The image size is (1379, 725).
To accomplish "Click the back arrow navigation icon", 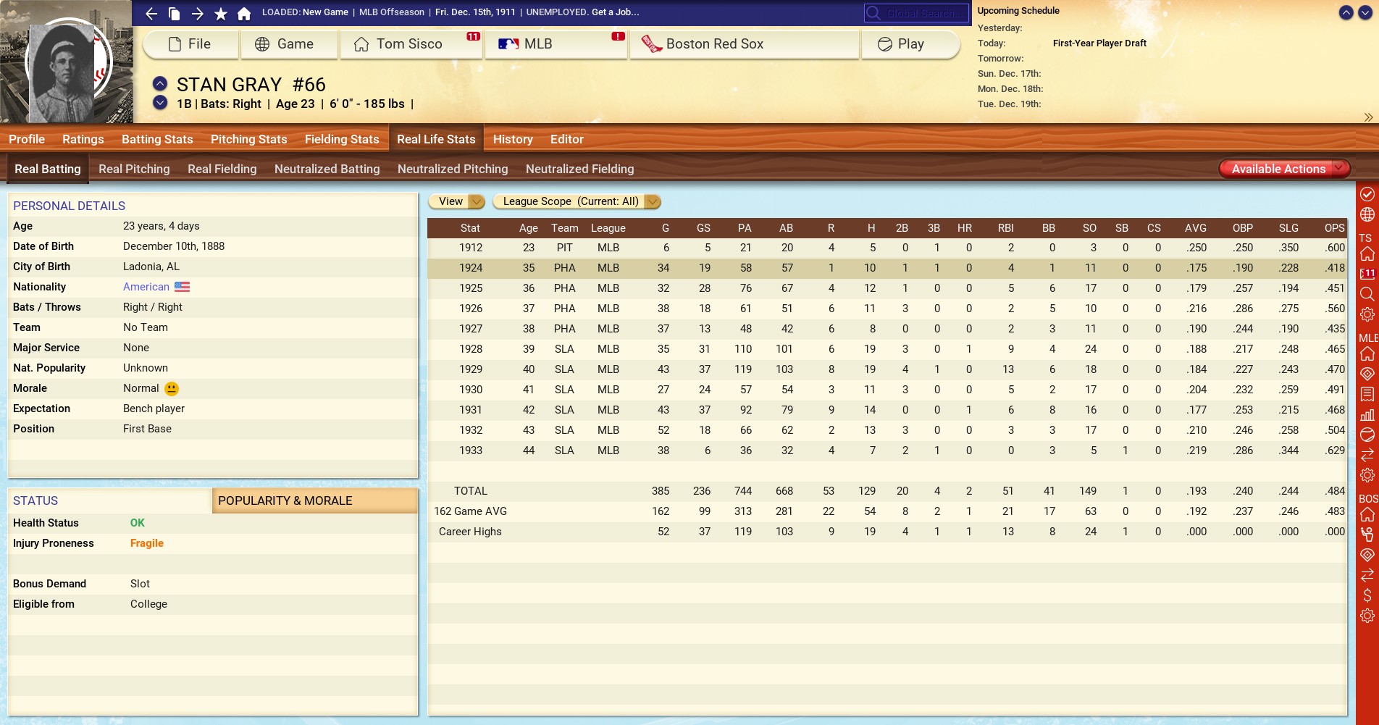I will point(151,13).
